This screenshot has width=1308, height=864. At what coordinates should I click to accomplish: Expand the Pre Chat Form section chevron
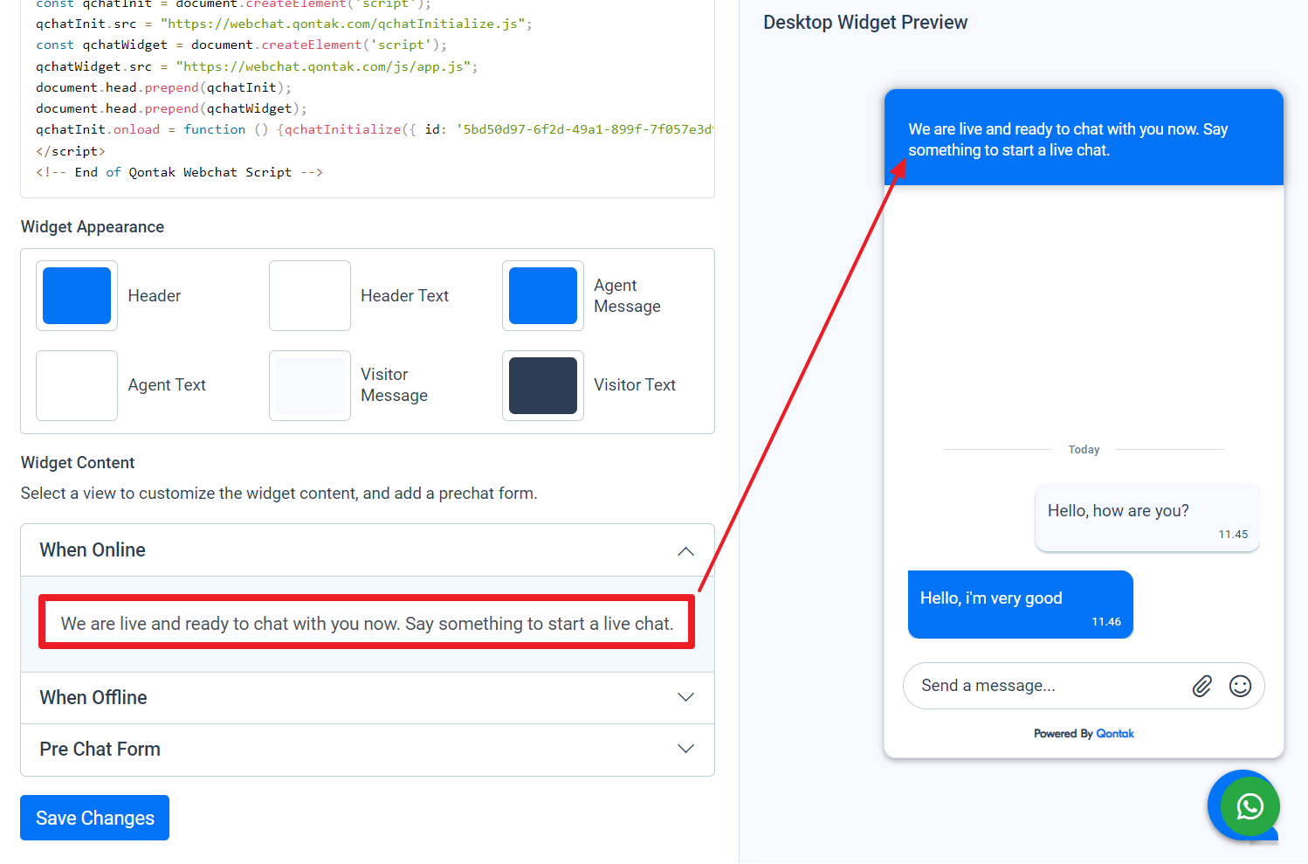click(686, 749)
